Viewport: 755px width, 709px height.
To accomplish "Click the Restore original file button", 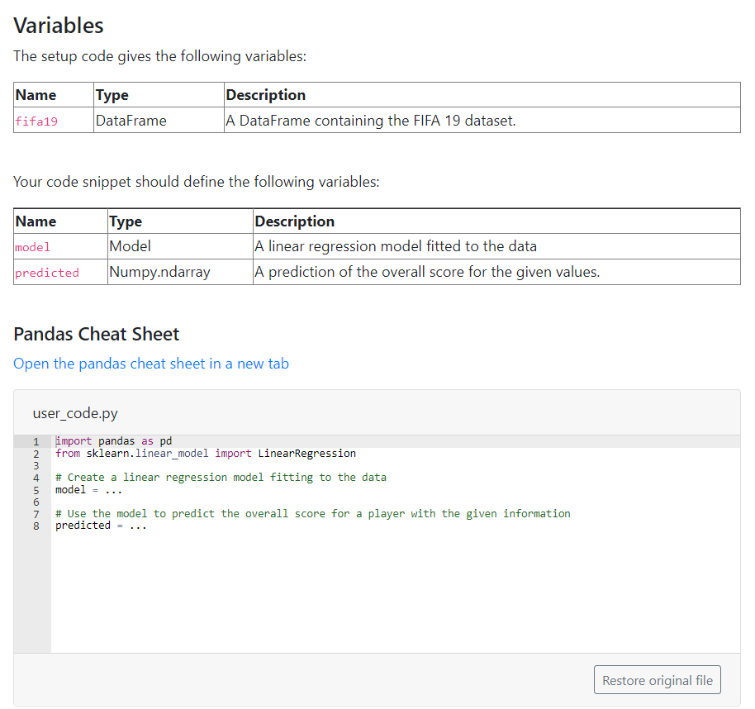I will (658, 680).
